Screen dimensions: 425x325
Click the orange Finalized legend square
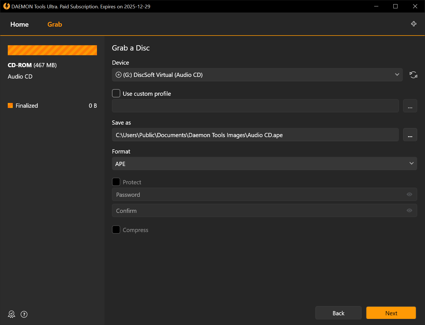pyautogui.click(x=10, y=105)
